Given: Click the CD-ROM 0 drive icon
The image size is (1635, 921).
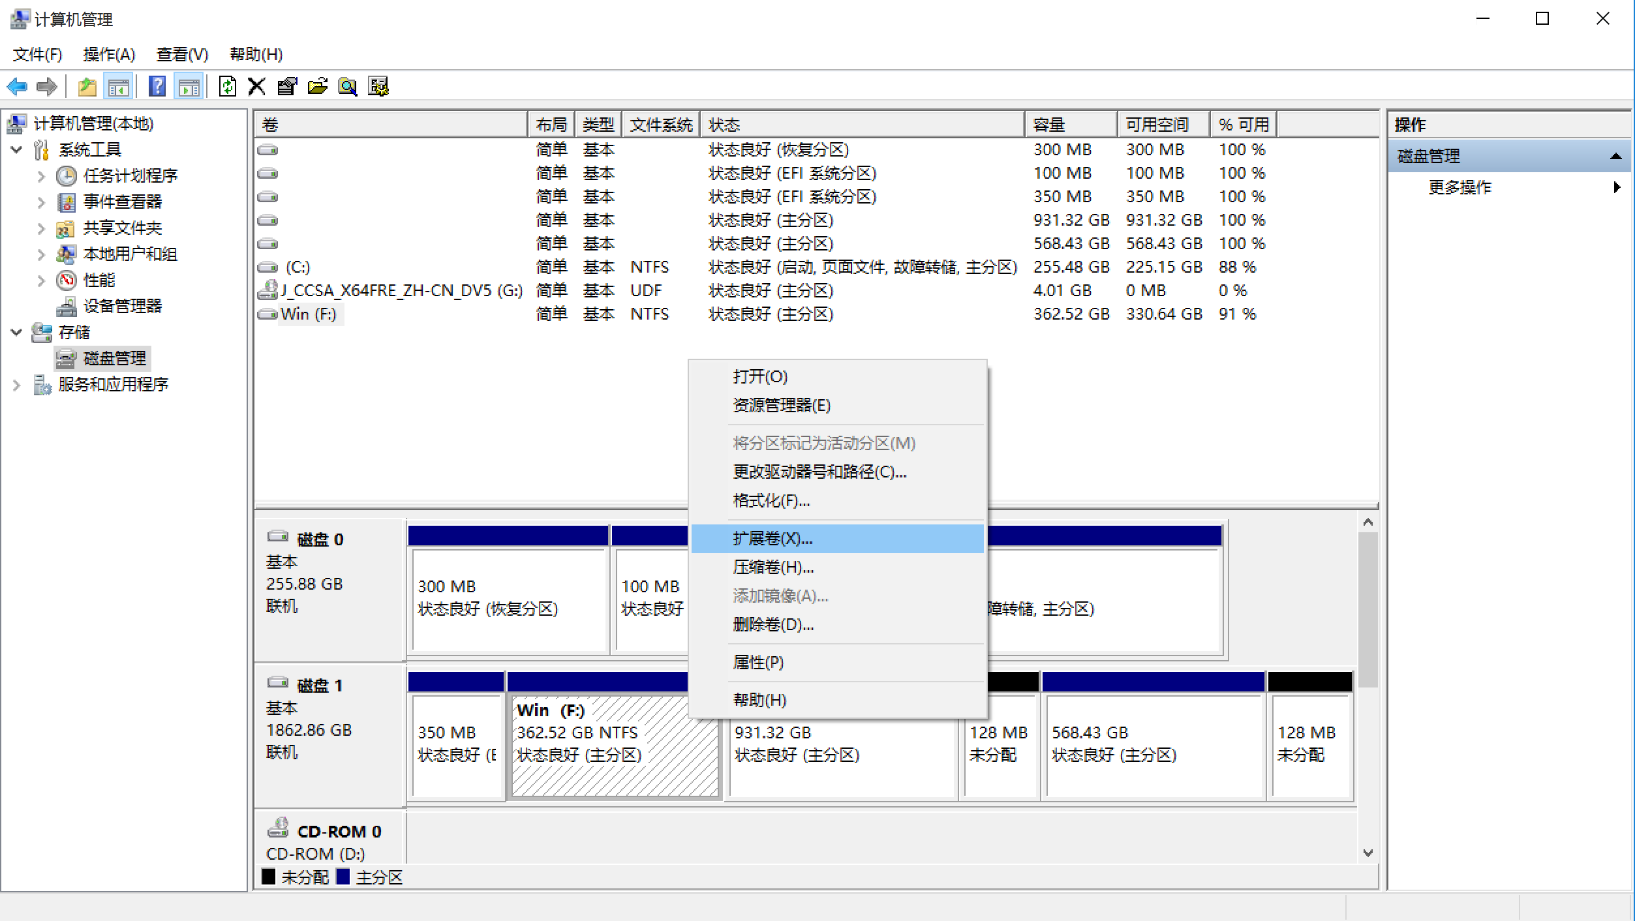Looking at the screenshot, I should 278,828.
